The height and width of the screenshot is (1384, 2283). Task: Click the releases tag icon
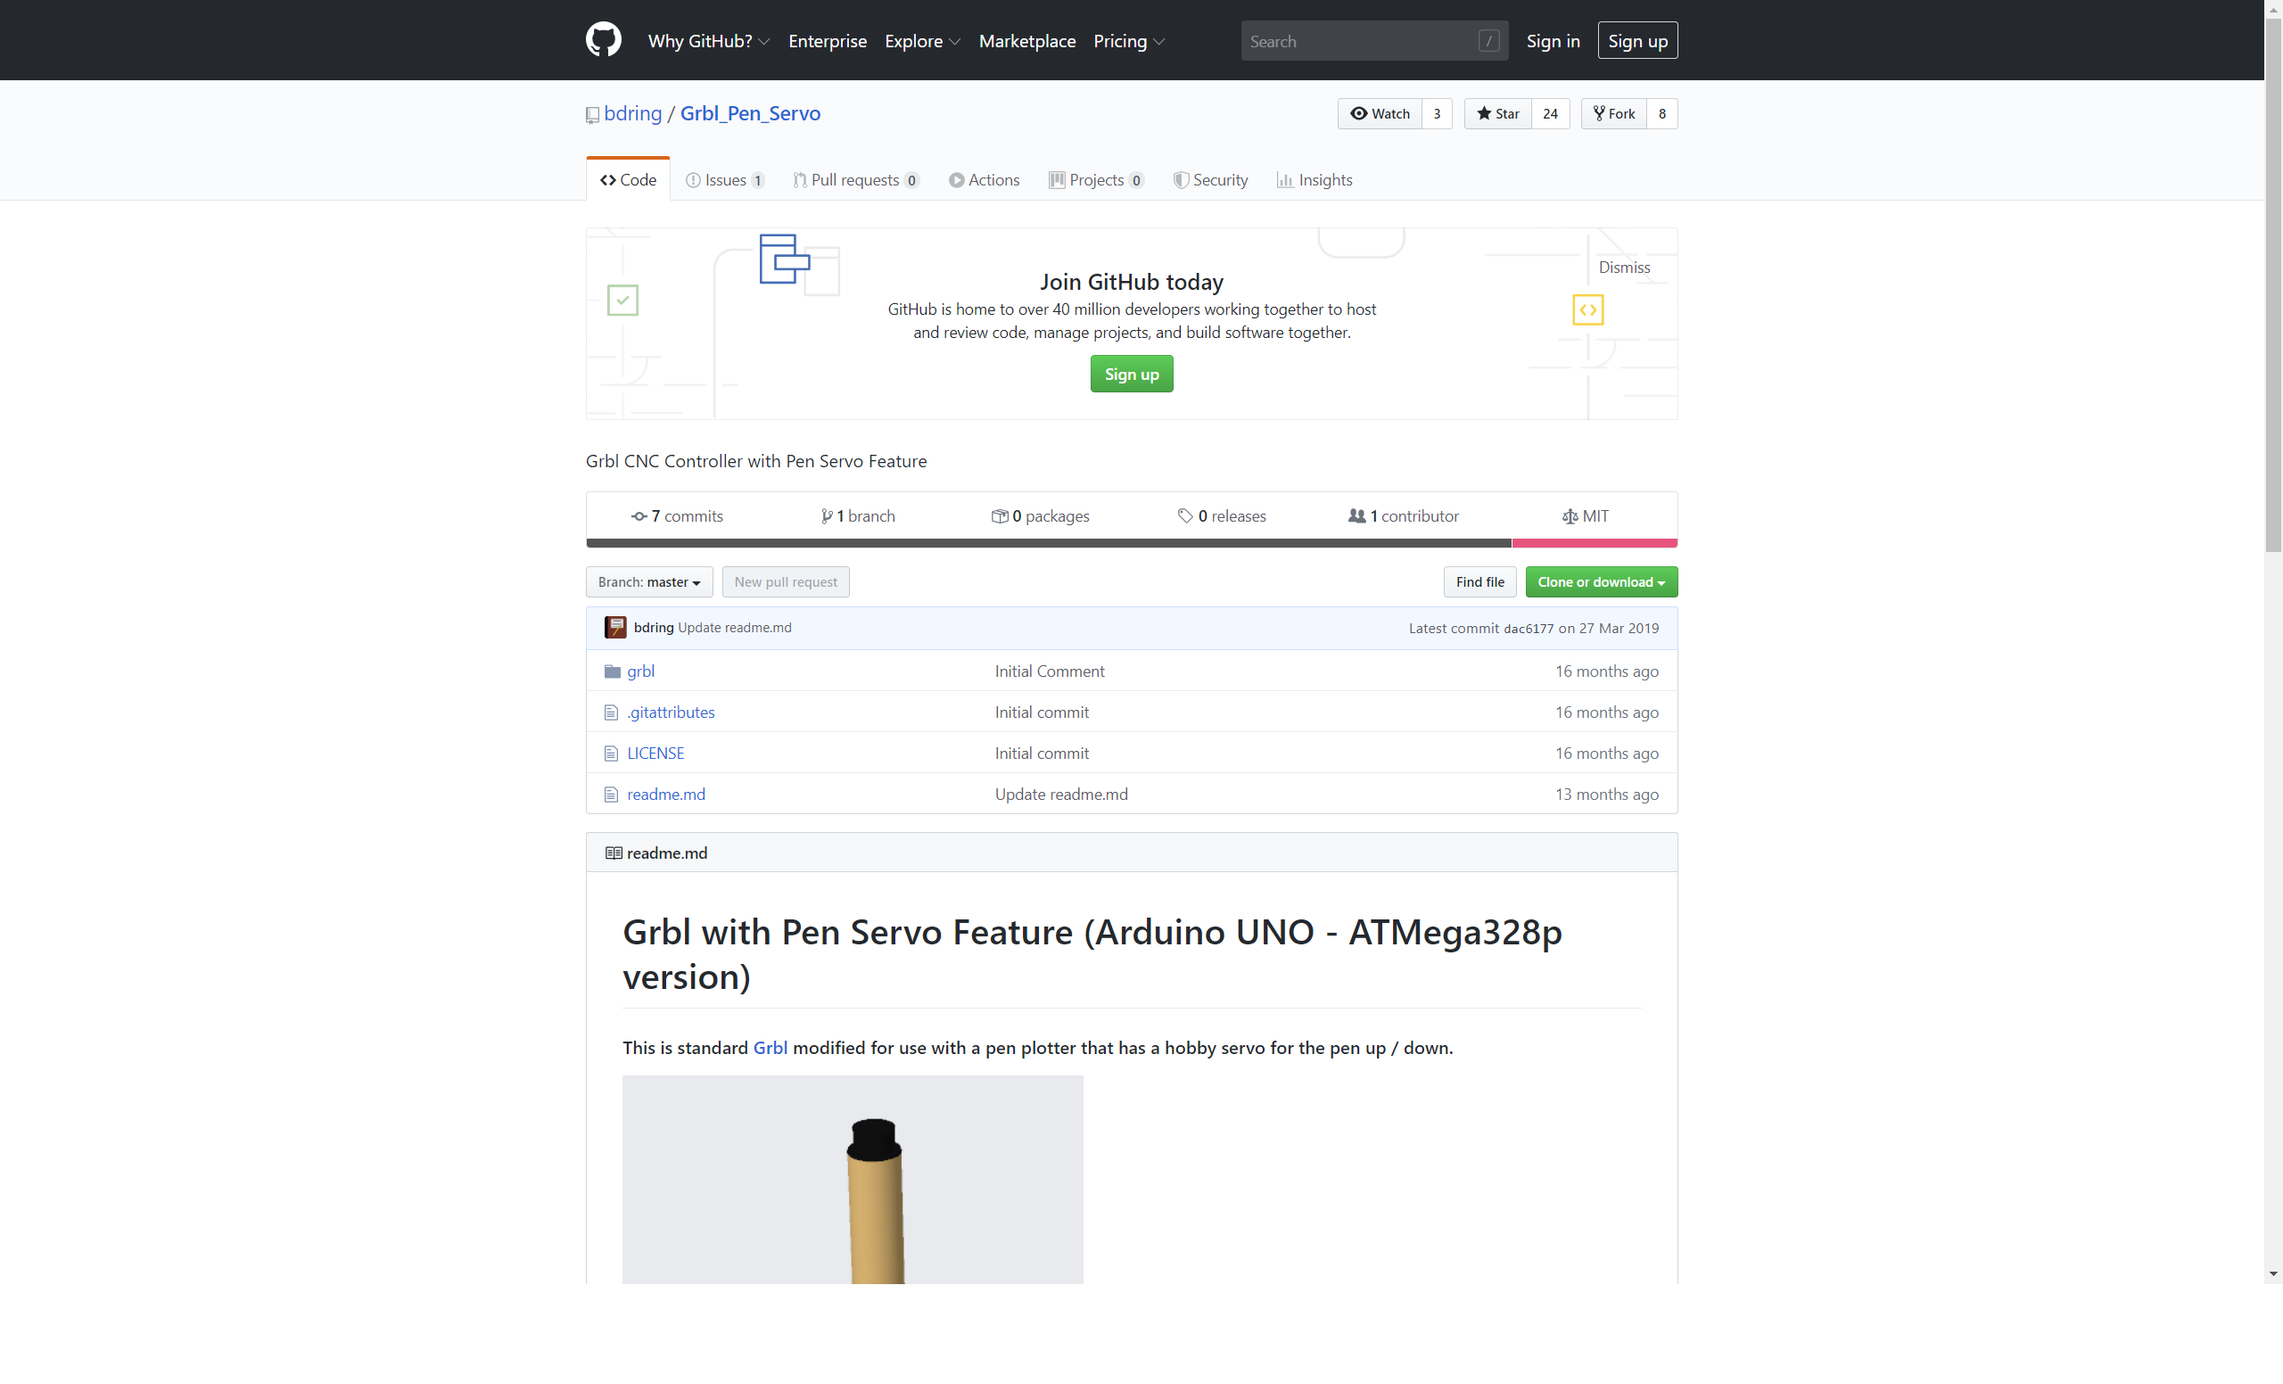[1185, 516]
